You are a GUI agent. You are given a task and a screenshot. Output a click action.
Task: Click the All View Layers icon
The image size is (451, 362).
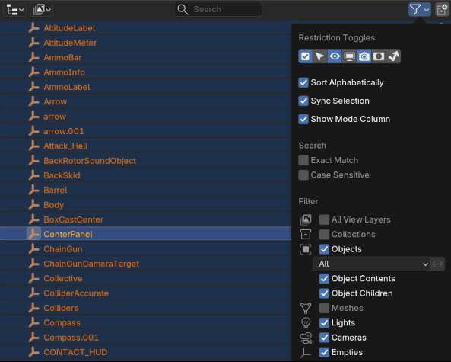(x=306, y=219)
